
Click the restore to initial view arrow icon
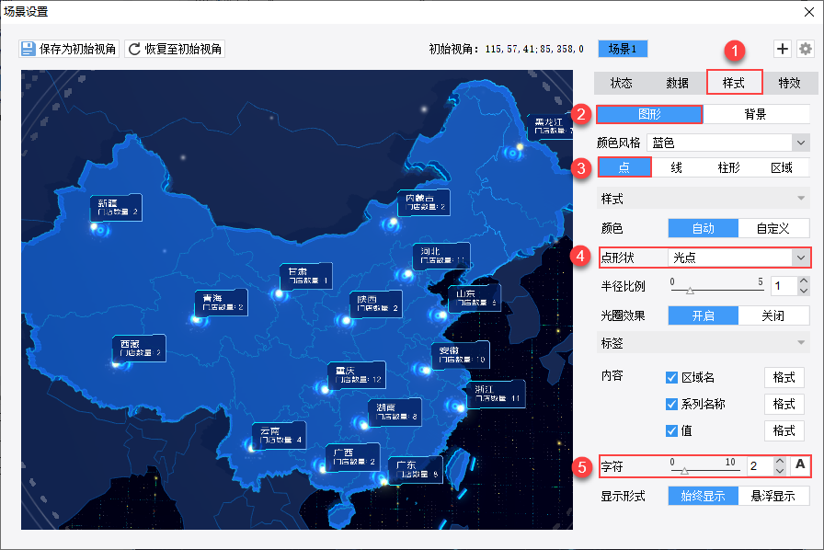coord(134,49)
